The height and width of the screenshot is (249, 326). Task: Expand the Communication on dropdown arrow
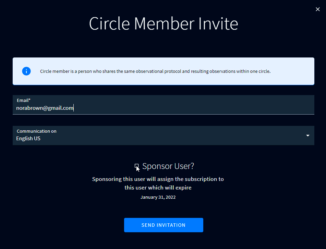click(x=307, y=135)
